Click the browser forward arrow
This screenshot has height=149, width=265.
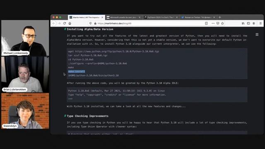tap(59, 24)
